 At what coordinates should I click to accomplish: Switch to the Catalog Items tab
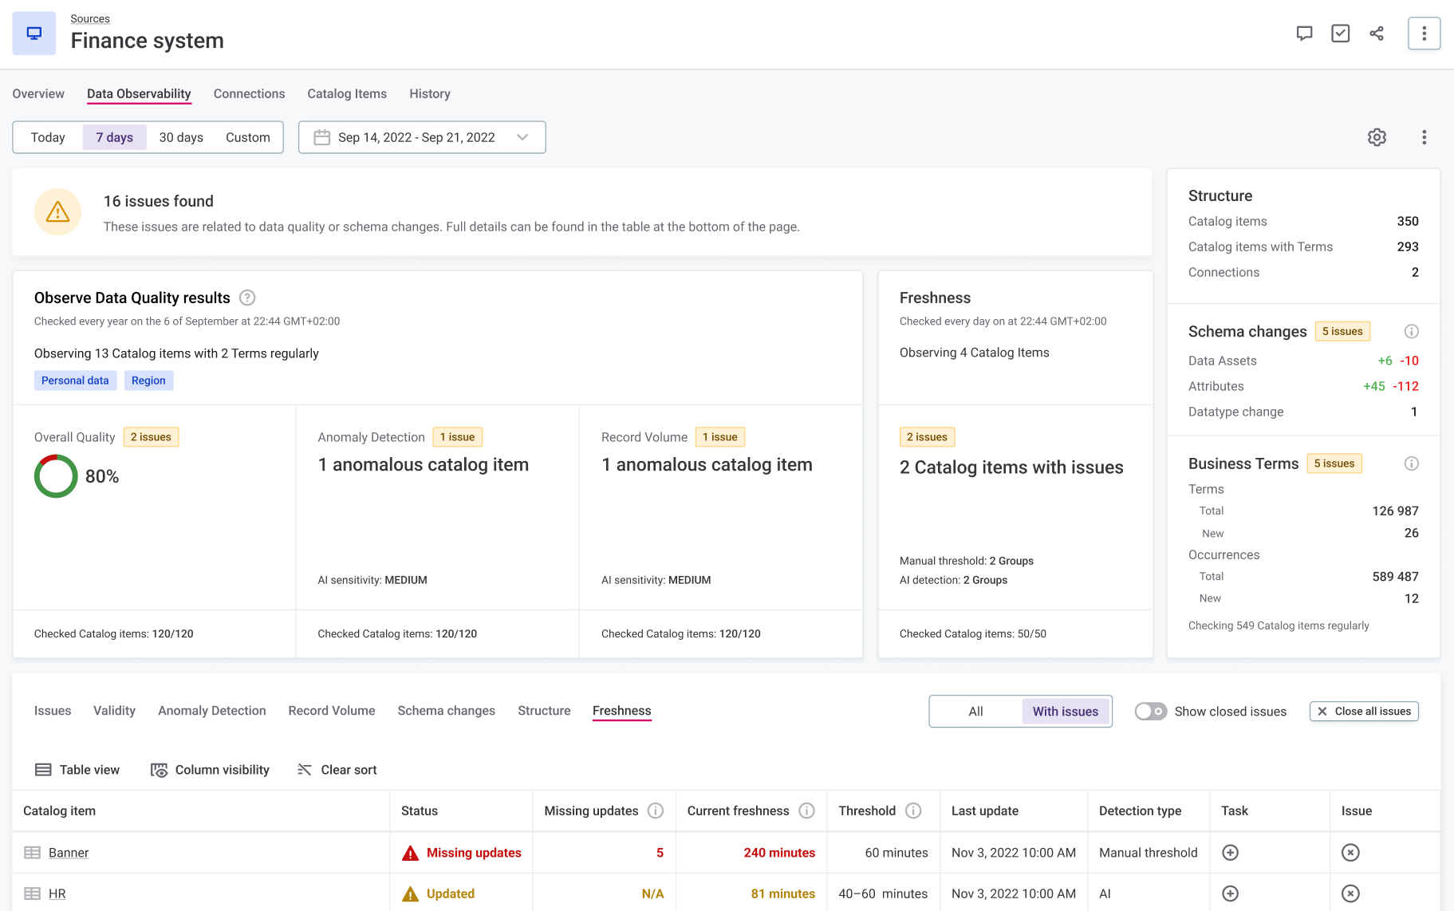click(347, 94)
